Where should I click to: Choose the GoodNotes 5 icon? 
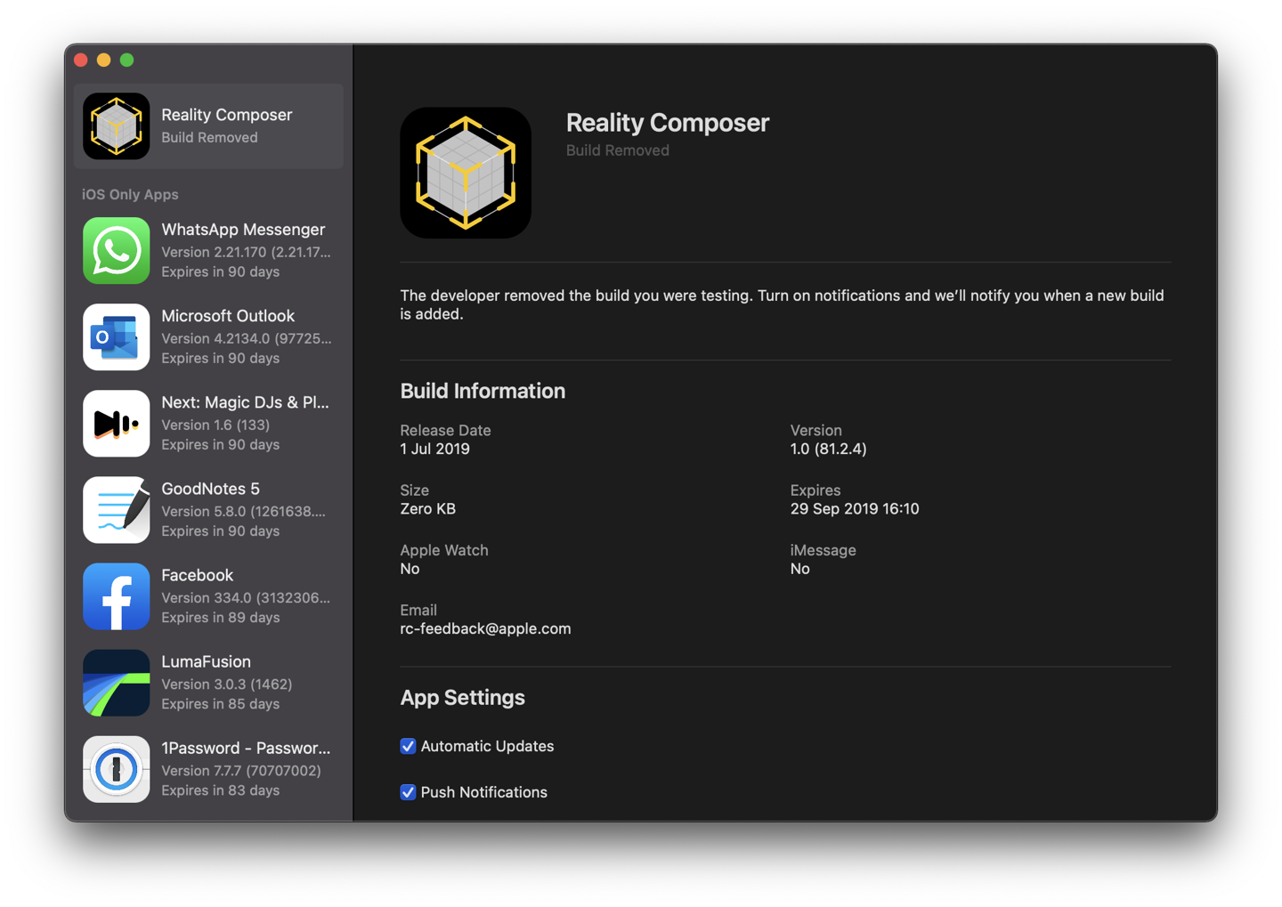(116, 510)
